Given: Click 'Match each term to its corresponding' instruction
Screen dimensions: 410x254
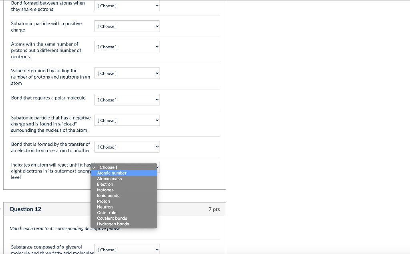Looking at the screenshot, I should (x=65, y=228).
